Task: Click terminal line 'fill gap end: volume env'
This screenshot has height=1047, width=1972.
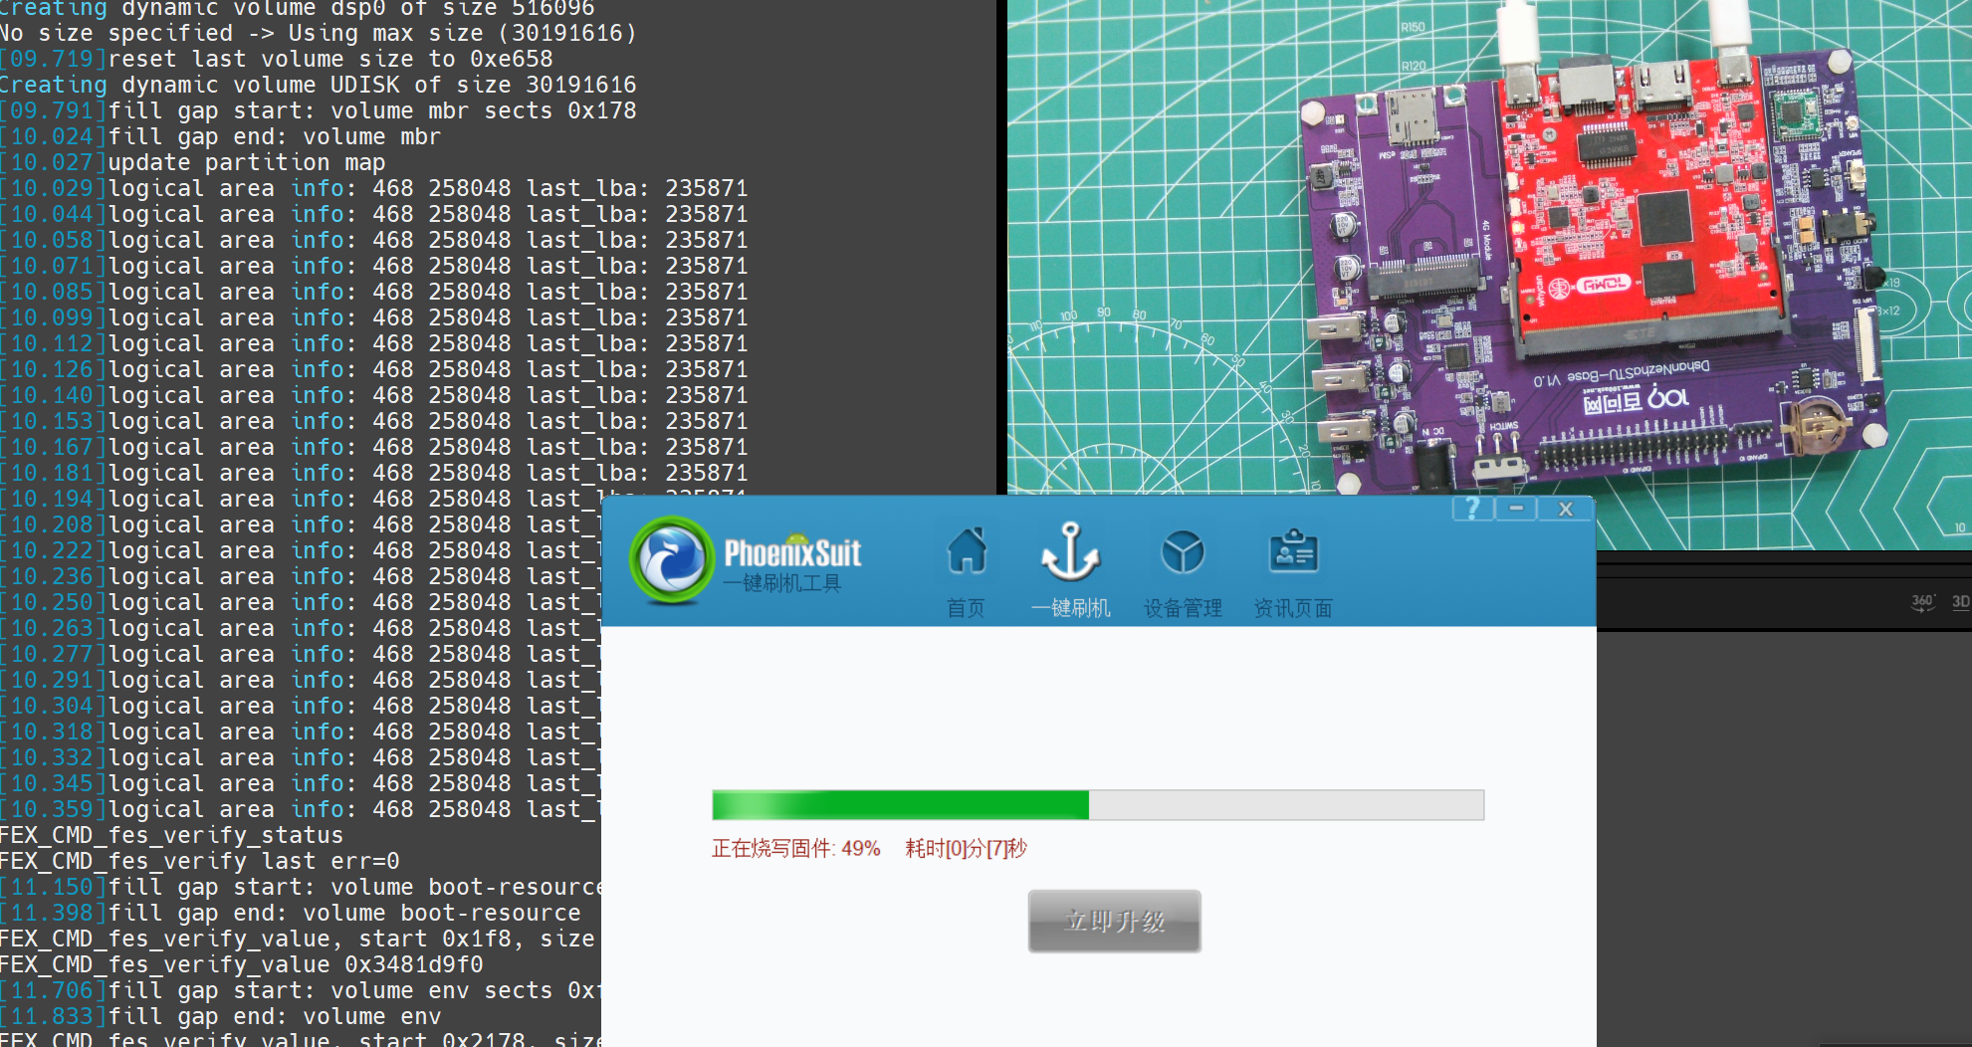Action: point(220,1016)
